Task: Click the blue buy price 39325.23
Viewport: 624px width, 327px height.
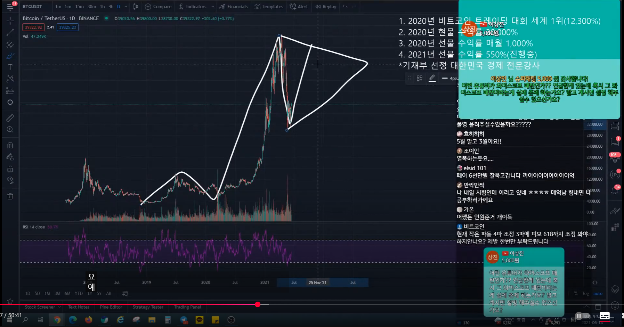Action: [x=67, y=27]
